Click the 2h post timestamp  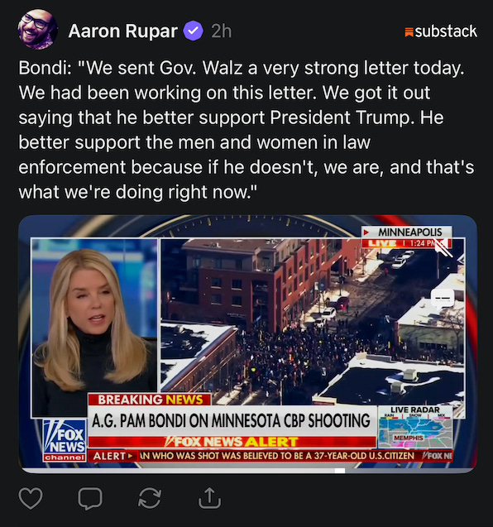point(222,31)
